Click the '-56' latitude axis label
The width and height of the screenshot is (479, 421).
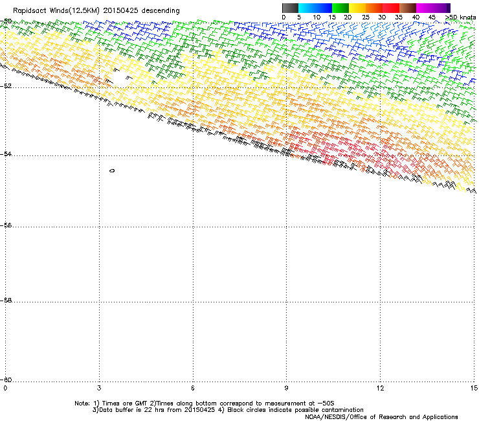6,225
